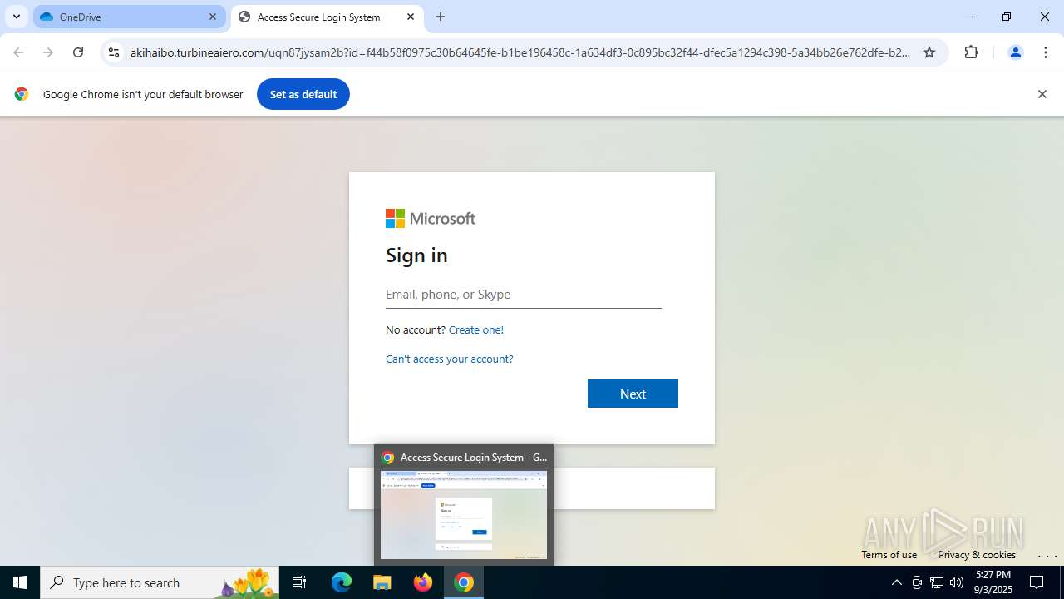Image resolution: width=1064 pixels, height=599 pixels.
Task: Open Terms of use link
Action: (889, 555)
